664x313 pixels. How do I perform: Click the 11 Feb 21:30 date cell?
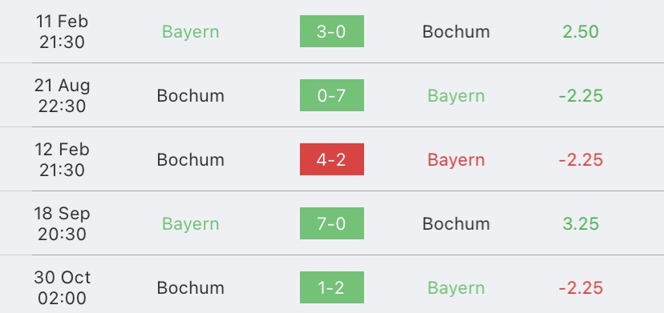click(62, 32)
